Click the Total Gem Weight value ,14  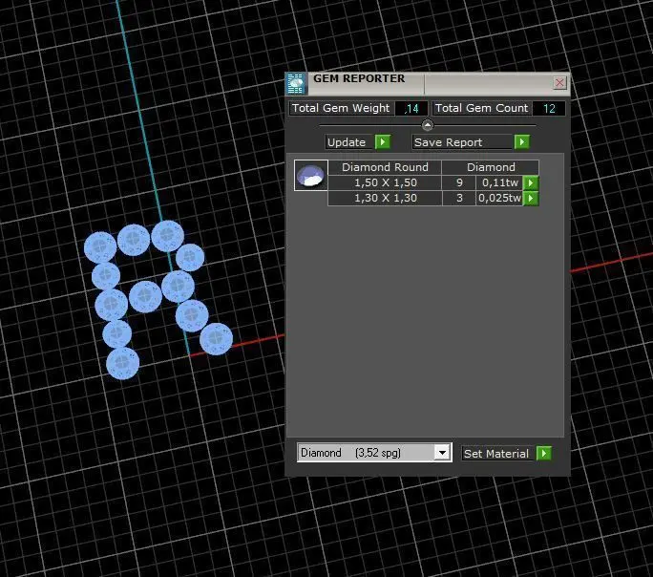click(x=411, y=108)
